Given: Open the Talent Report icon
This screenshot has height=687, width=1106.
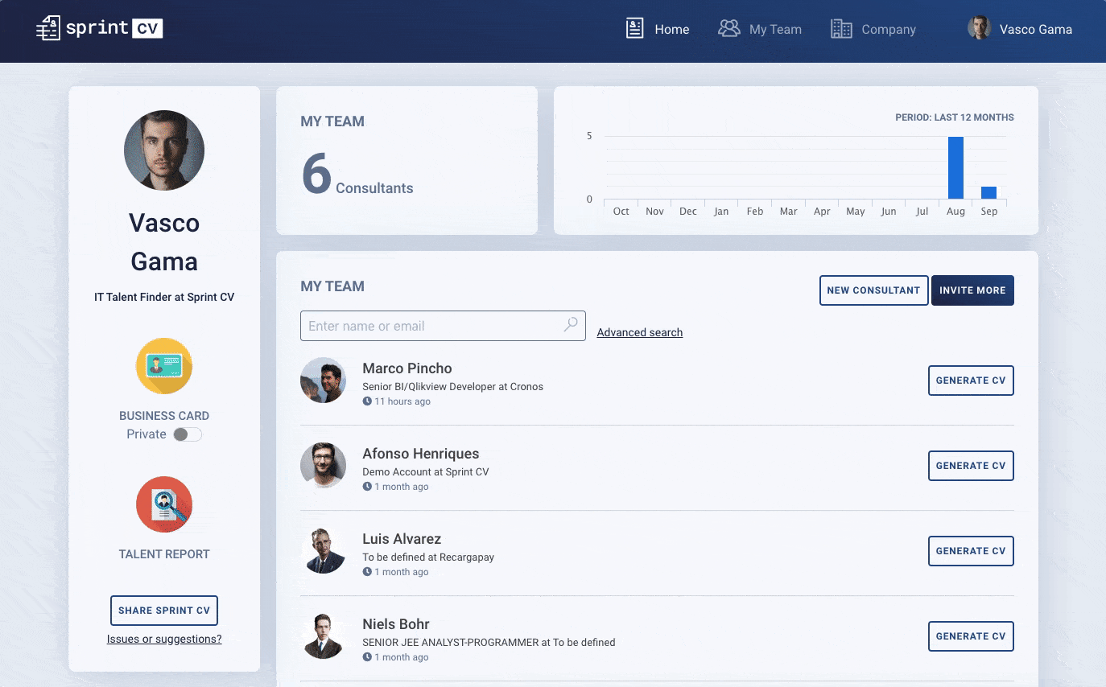Looking at the screenshot, I should 164,504.
